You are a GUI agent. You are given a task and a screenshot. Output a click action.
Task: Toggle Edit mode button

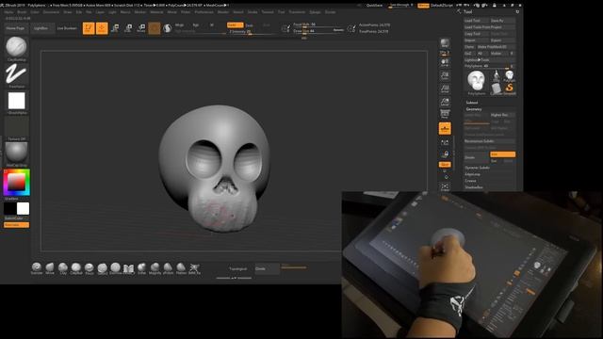[x=89, y=28]
